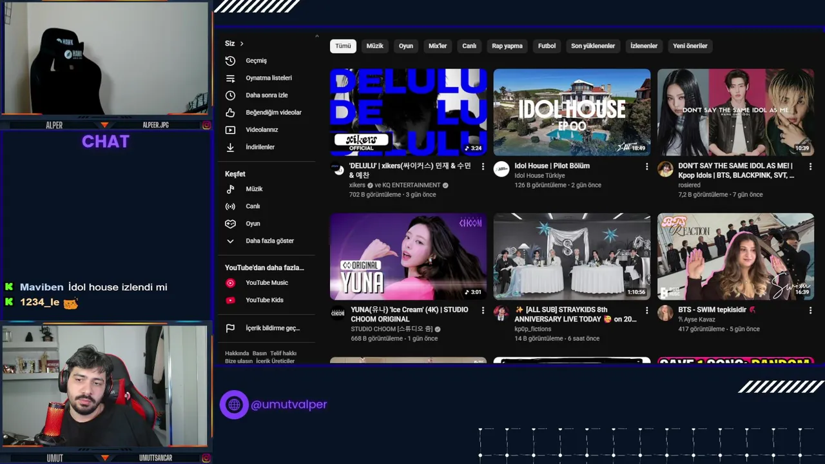
Task: Click the Maviben chat username
Action: [41, 287]
